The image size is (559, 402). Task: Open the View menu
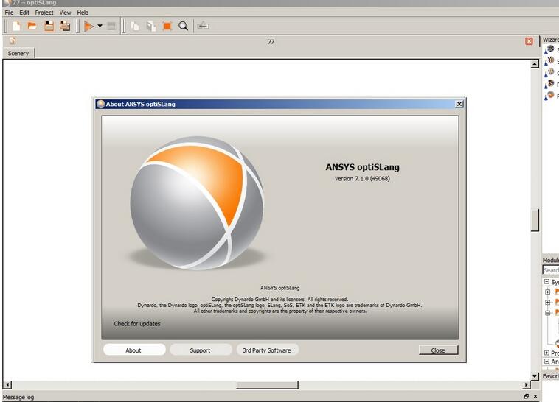click(x=65, y=13)
